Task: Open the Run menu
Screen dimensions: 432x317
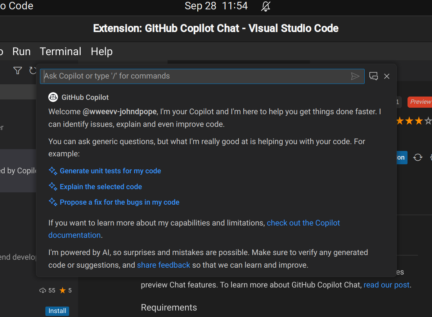Action: click(21, 51)
